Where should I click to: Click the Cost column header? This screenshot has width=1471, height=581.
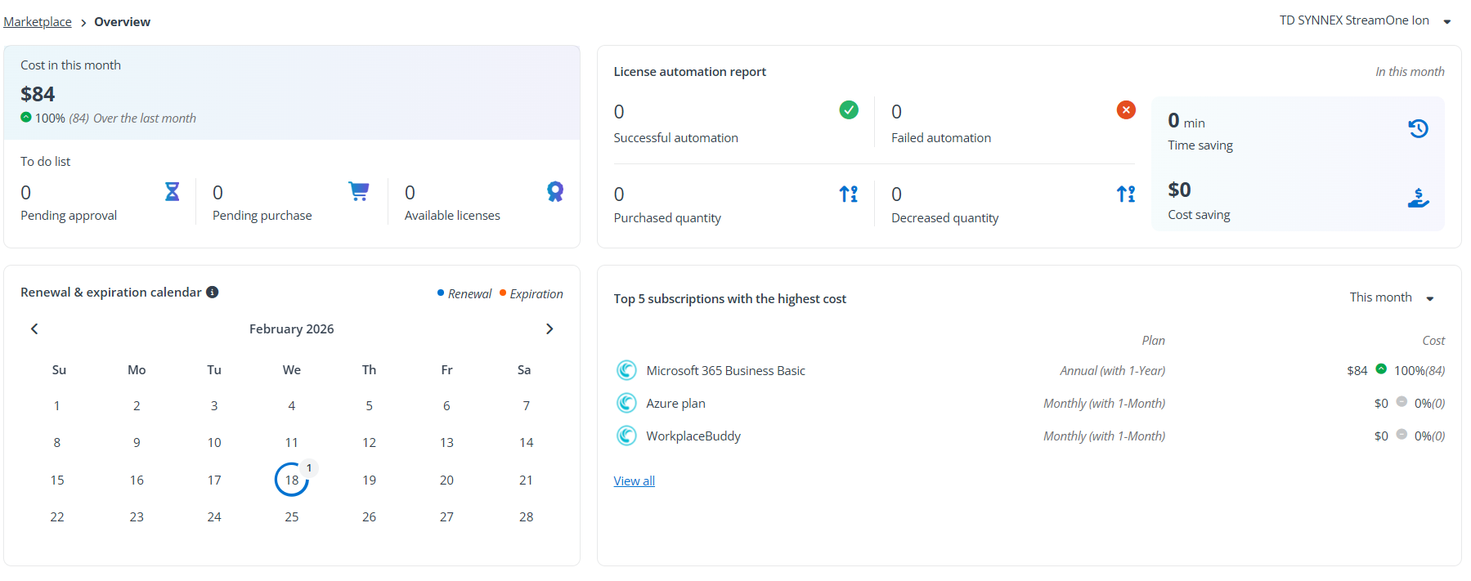pos(1433,340)
